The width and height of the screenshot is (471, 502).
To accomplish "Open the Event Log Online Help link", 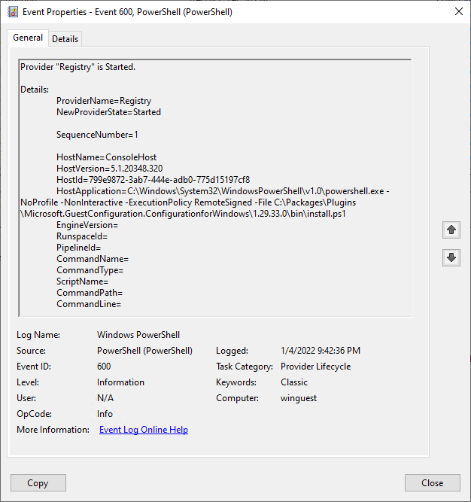I will (x=144, y=430).
